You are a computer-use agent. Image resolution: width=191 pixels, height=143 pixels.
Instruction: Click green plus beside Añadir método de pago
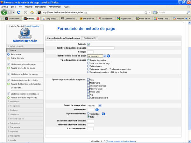tap(8, 68)
